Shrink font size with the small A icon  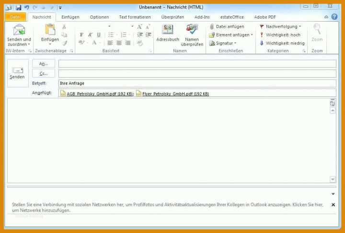coord(148,27)
